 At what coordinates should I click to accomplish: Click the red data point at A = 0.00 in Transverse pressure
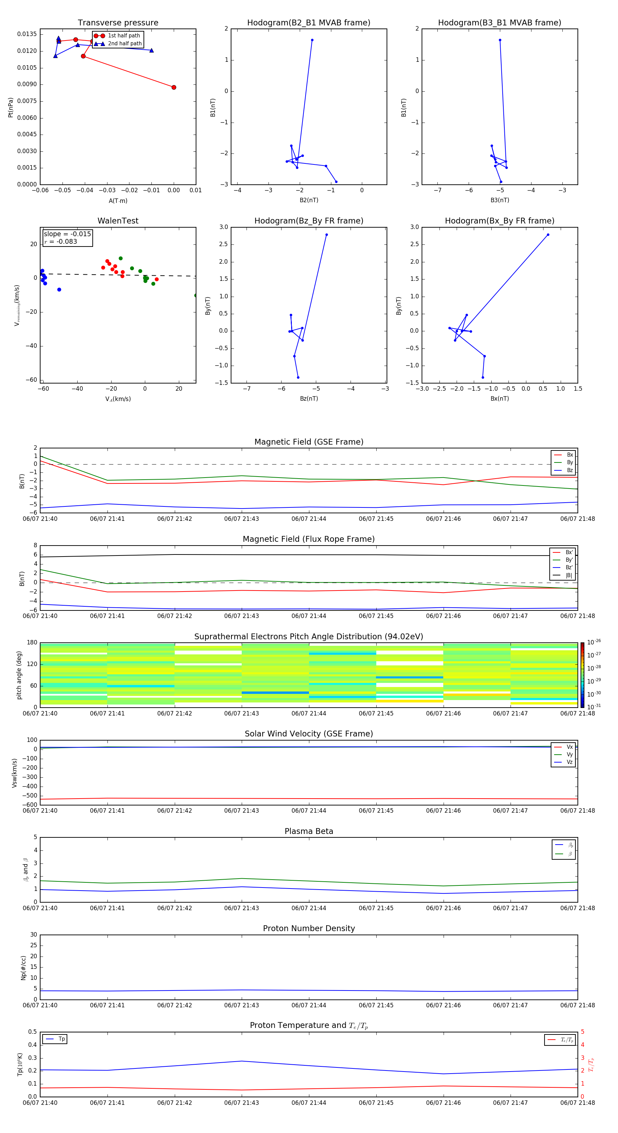click(174, 87)
